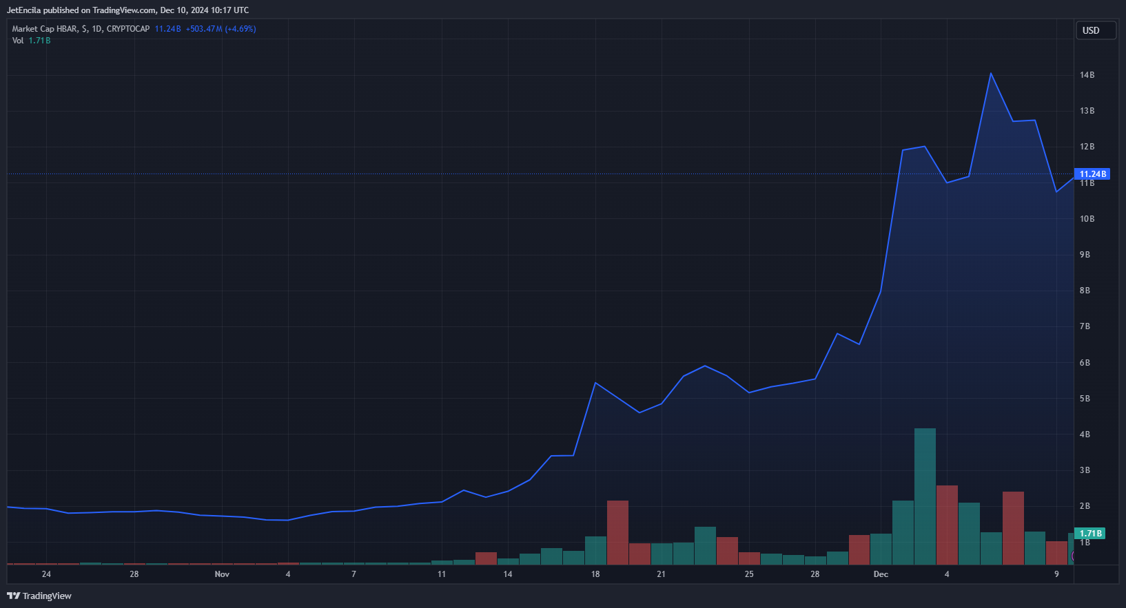Screen dimensions: 1126x608
Task: Click the tall red volume bar after Nov 18
Action: (x=617, y=532)
